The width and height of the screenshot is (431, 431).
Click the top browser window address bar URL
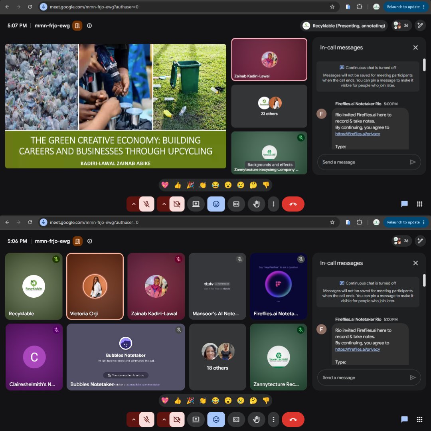94,7
